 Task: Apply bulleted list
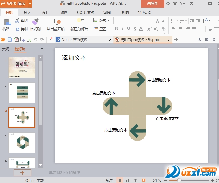click(173, 21)
